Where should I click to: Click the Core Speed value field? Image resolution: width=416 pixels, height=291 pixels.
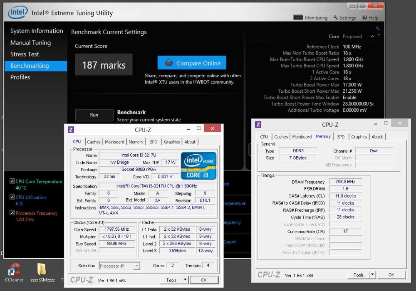coord(117,229)
